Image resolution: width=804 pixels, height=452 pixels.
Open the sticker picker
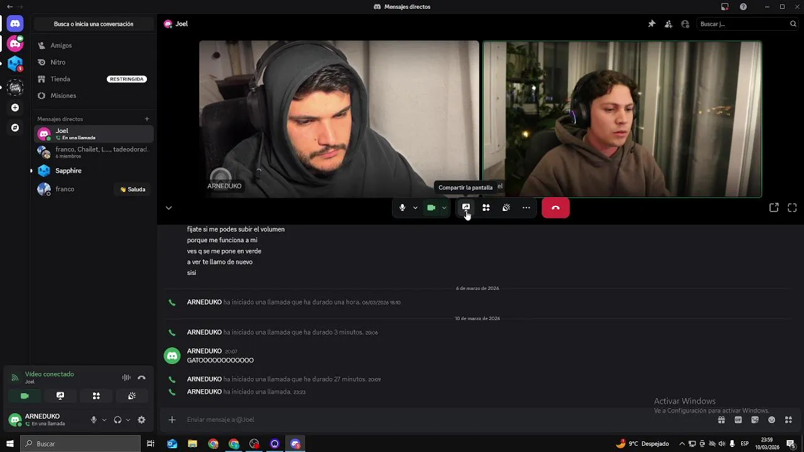pyautogui.click(x=755, y=420)
